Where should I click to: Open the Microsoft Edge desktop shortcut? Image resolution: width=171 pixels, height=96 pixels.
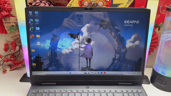31,22
